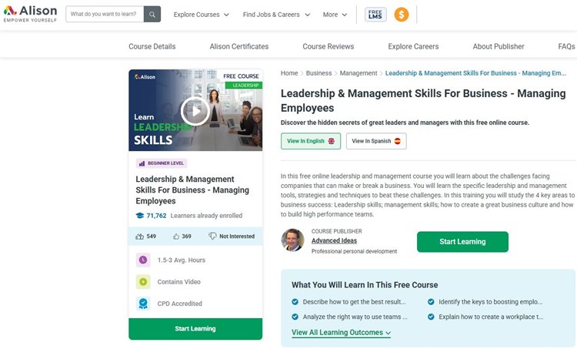Switch course language to Spanish
577x349 pixels.
pos(376,141)
